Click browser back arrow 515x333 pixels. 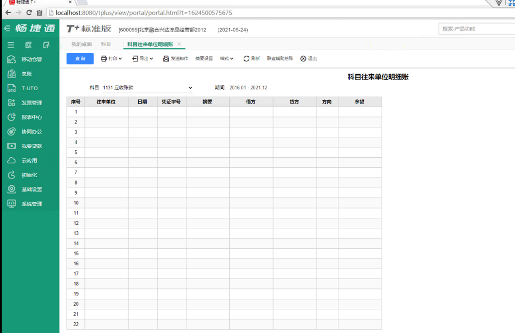8,13
